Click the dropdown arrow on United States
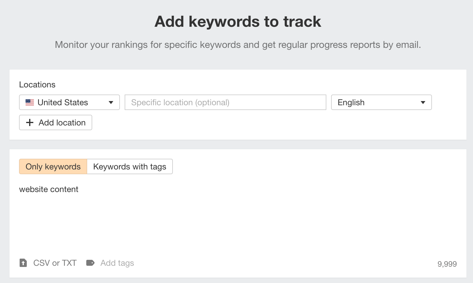 coord(111,102)
